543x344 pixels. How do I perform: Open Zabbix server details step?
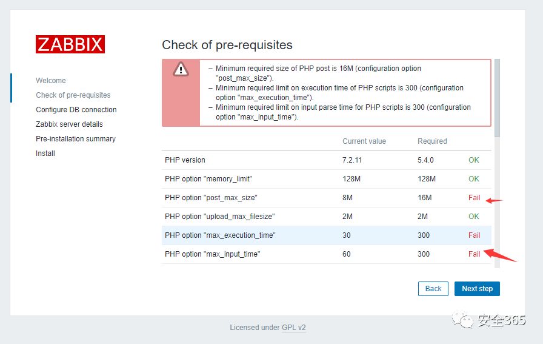pos(69,124)
